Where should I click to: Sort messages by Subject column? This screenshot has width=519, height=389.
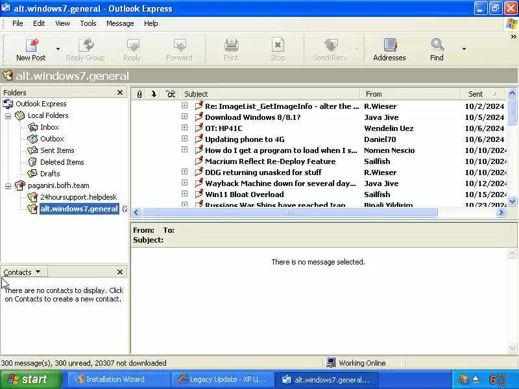270,94
